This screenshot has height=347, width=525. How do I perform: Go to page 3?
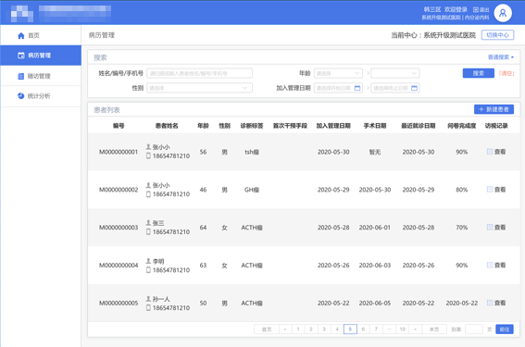point(324,329)
